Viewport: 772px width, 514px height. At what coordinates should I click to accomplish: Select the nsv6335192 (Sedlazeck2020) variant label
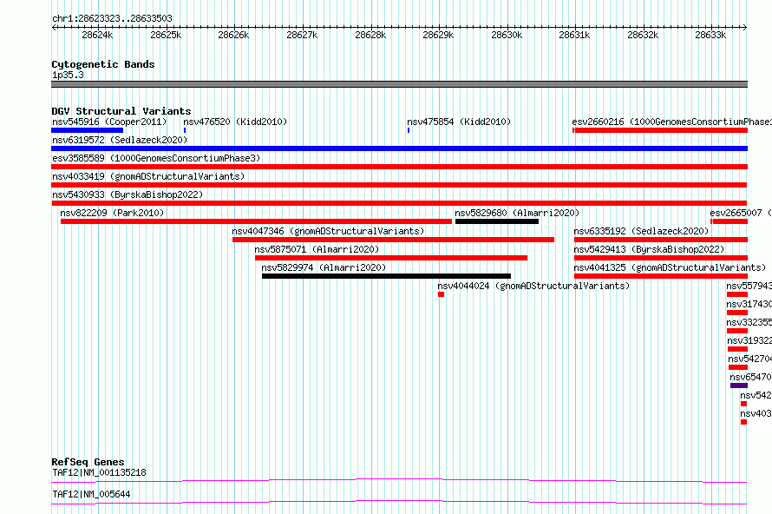tap(641, 231)
